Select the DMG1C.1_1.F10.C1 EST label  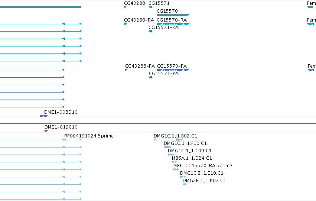185,143
